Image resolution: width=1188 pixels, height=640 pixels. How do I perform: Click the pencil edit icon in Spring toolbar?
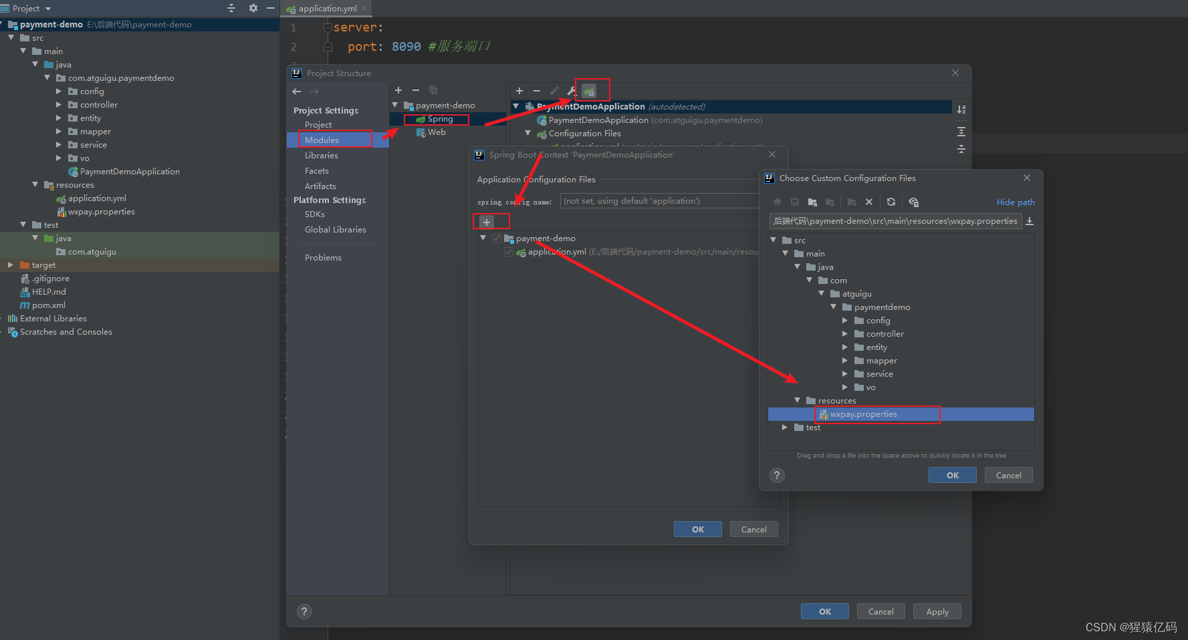coord(554,91)
